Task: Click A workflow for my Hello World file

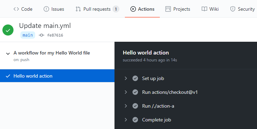Action: click(52, 53)
